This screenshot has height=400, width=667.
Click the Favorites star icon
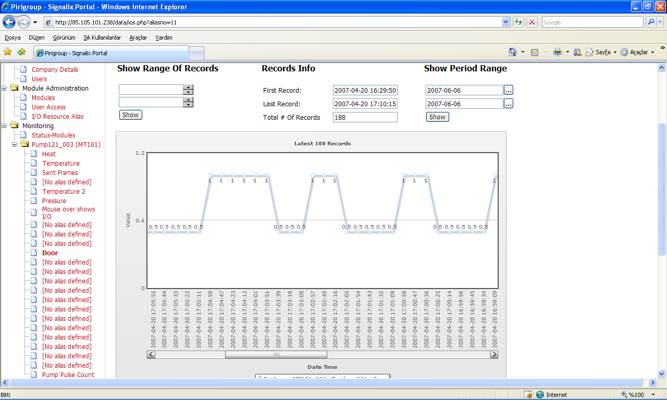[x=7, y=52]
